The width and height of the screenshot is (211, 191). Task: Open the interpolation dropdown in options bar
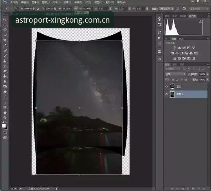click(167, 9)
